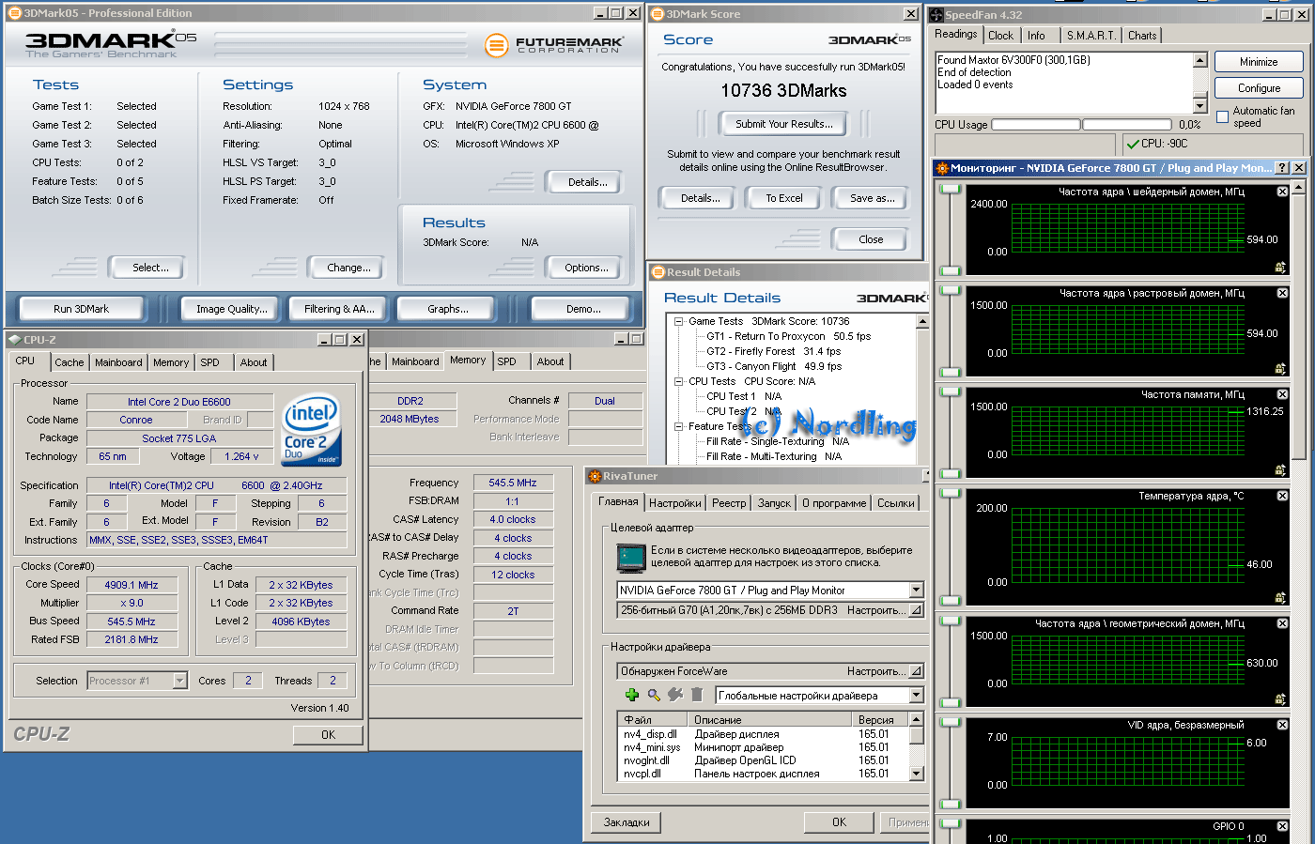Click the Futuremark Corporation logo
Screen dimensions: 1315x844
(553, 44)
